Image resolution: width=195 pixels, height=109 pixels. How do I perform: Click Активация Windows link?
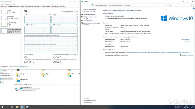pyautogui.click(x=187, y=55)
